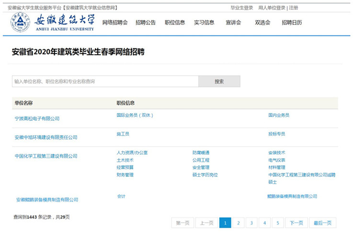This screenshot has height=233, width=353.
Task: View the 投标专员 job posting
Action: click(x=277, y=134)
